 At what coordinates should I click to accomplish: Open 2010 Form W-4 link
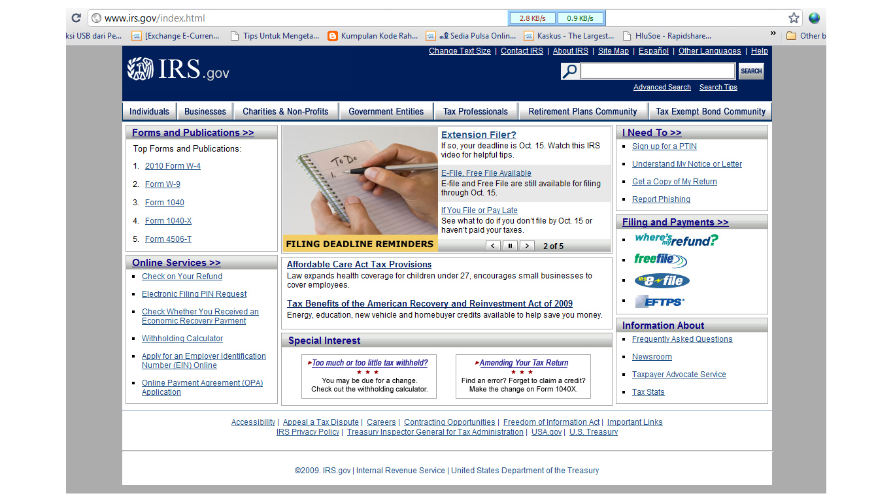coord(173,166)
